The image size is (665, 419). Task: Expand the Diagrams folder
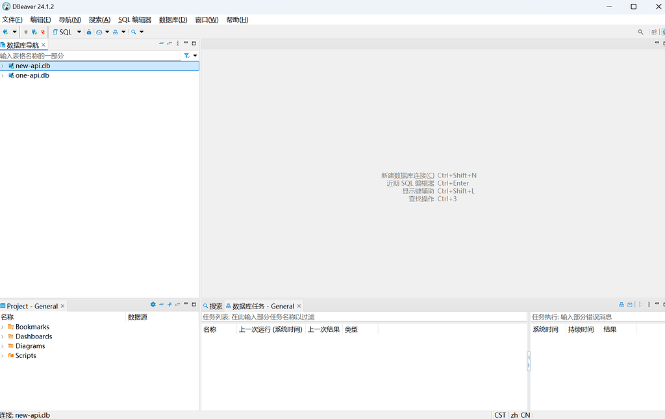click(3, 346)
